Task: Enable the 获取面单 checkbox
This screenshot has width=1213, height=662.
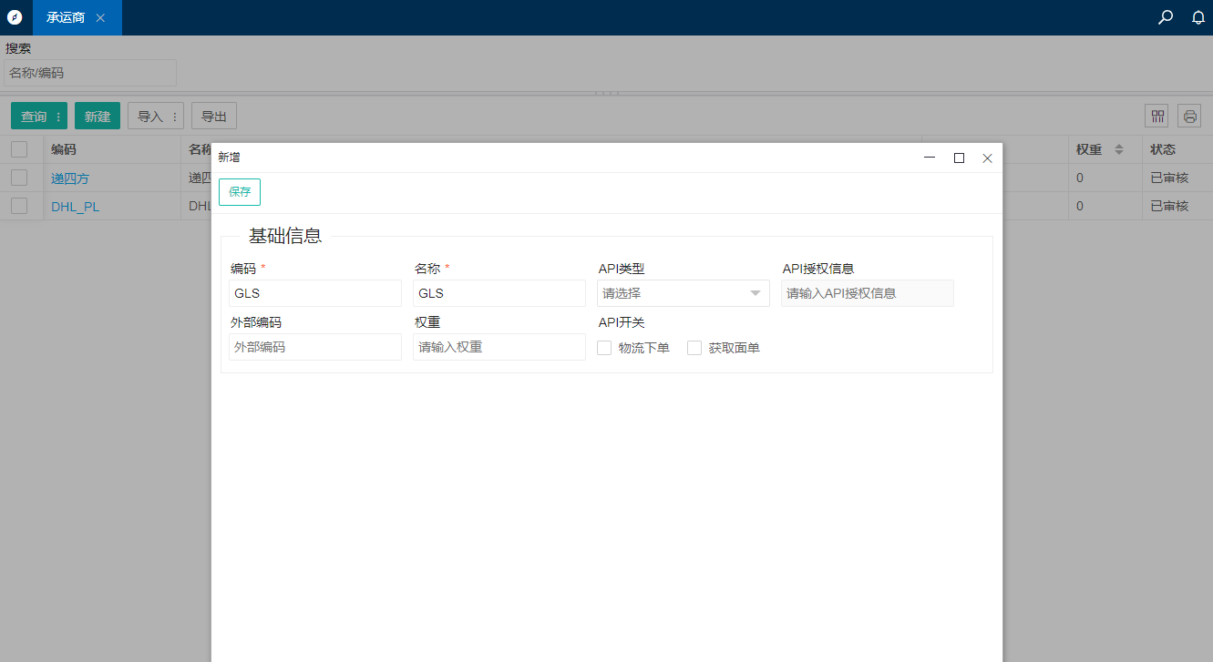Action: [x=694, y=348]
